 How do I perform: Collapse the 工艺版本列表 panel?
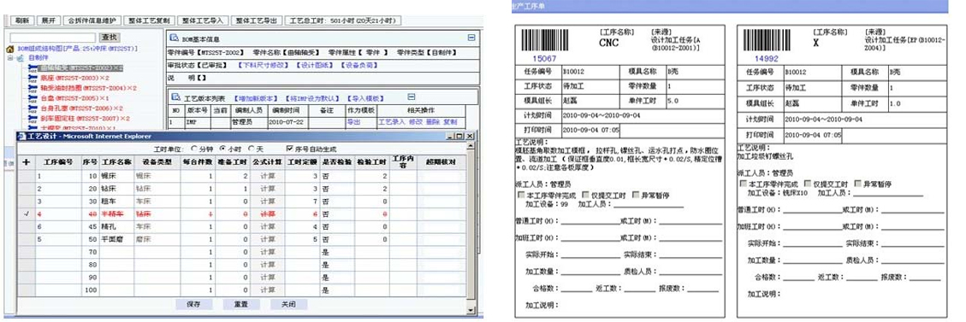coord(412,97)
